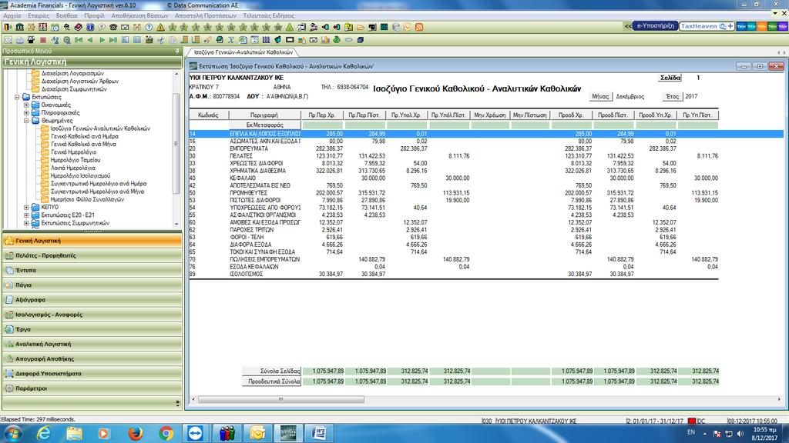Click the eye preview icon
This screenshot has width=789, height=443.
point(348,40)
